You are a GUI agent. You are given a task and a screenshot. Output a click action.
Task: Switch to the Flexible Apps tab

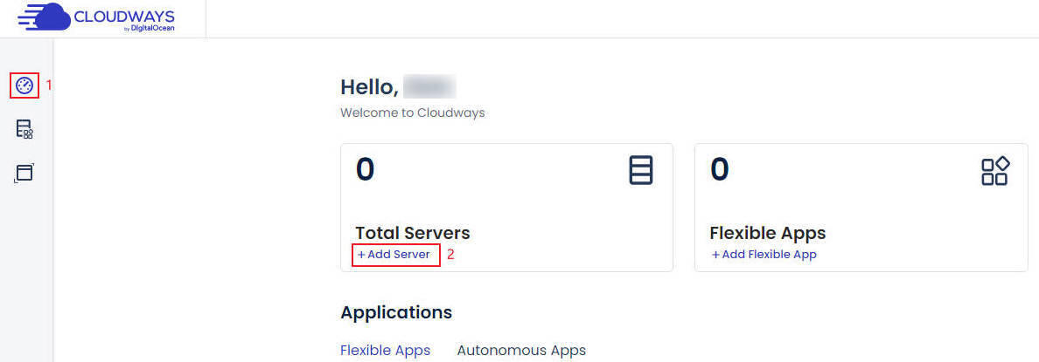click(x=385, y=350)
